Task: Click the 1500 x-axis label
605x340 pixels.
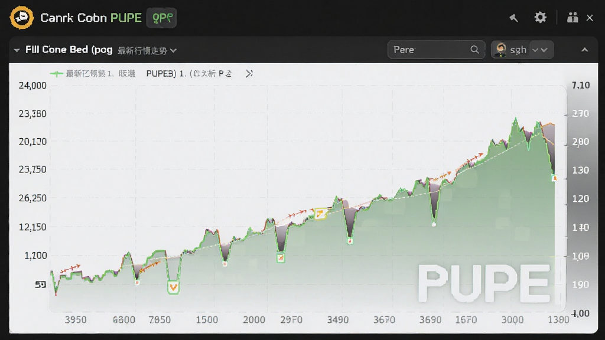Action: point(207,319)
